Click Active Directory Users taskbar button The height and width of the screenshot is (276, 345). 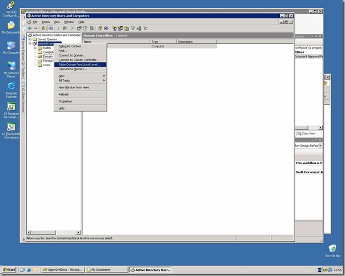pos(150,270)
